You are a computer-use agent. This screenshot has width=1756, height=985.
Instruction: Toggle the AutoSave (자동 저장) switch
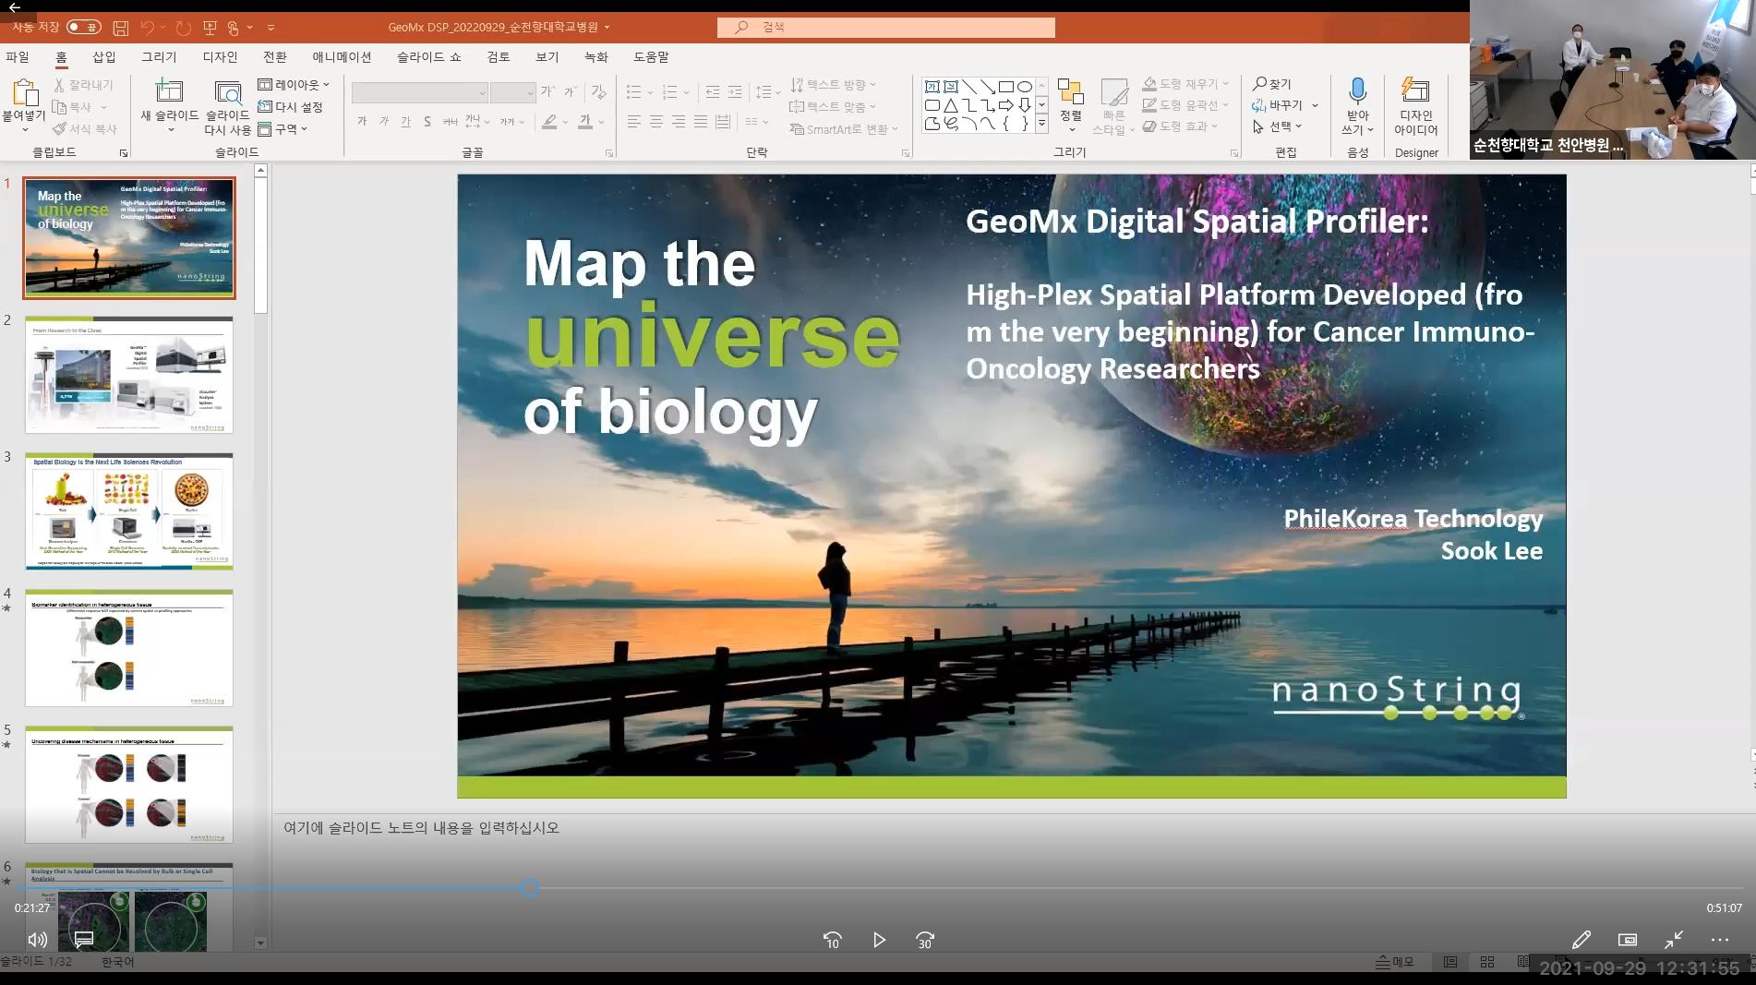[83, 28]
